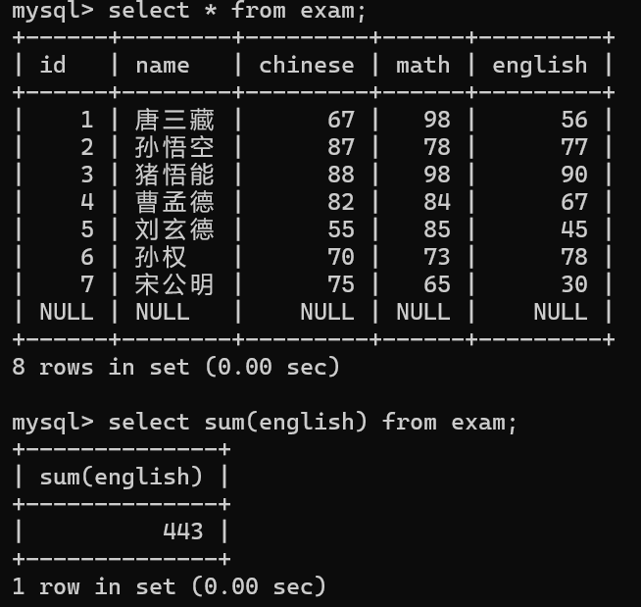Click the 'sum(english)' result header

tap(121, 478)
